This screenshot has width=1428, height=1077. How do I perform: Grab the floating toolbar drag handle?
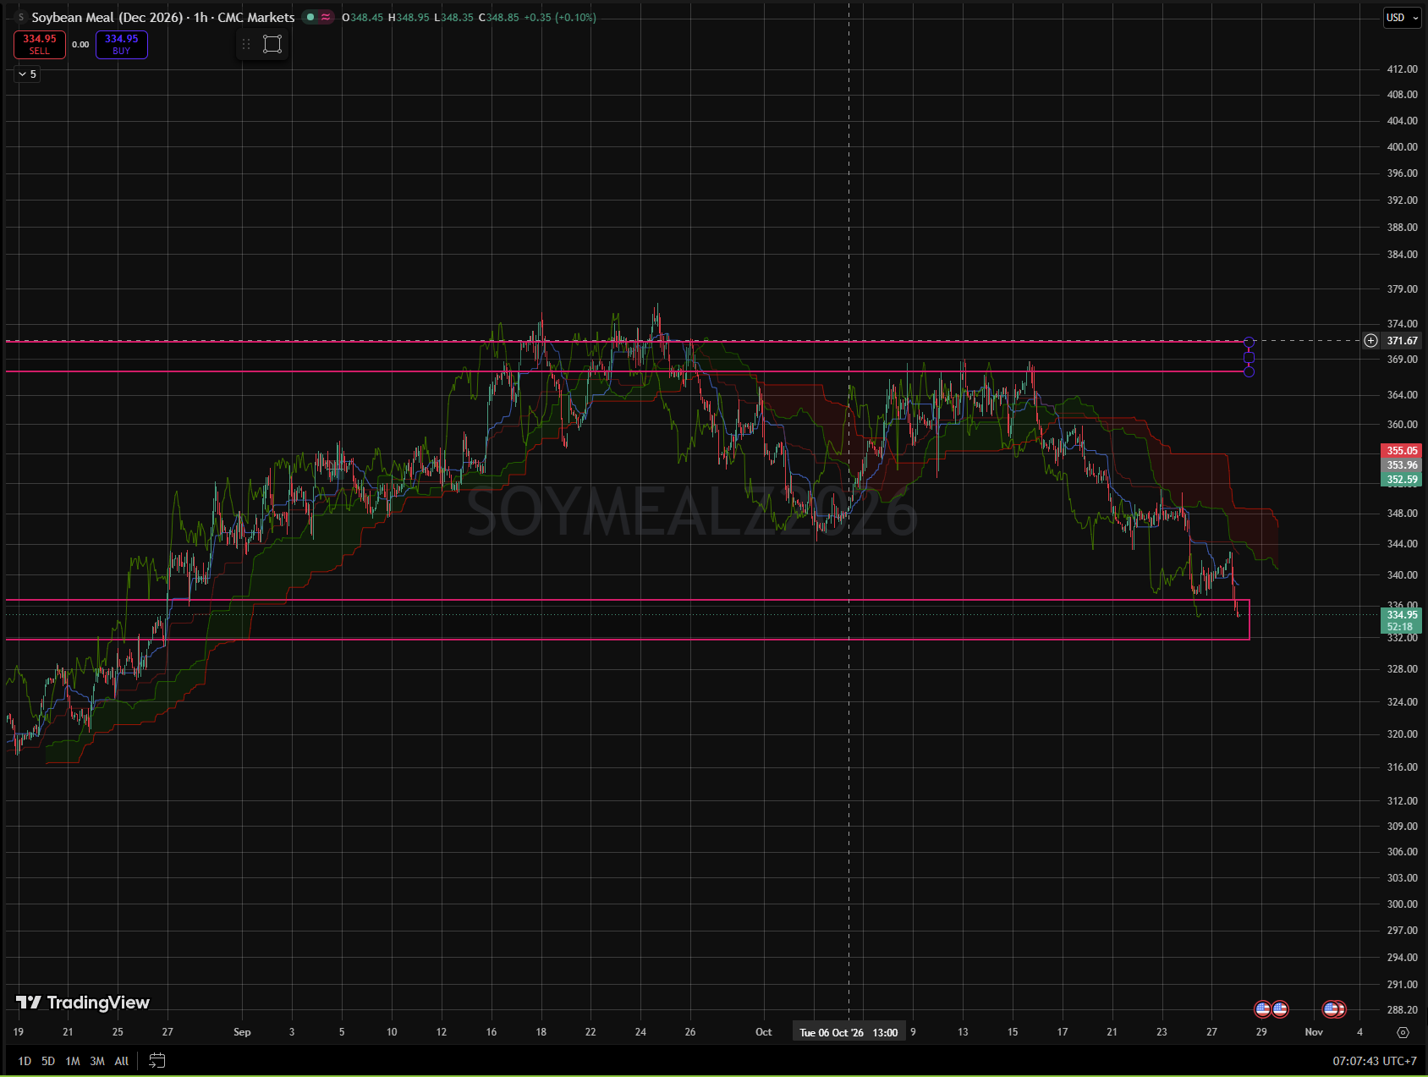pos(246,44)
